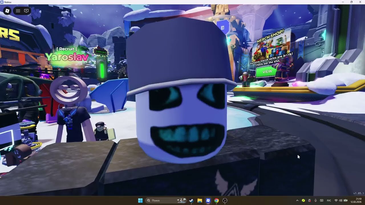Open the volume speaker tray icon

pyautogui.click(x=340, y=200)
